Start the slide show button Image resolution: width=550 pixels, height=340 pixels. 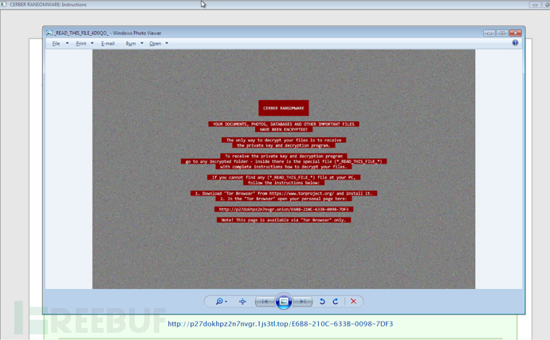pos(284,302)
